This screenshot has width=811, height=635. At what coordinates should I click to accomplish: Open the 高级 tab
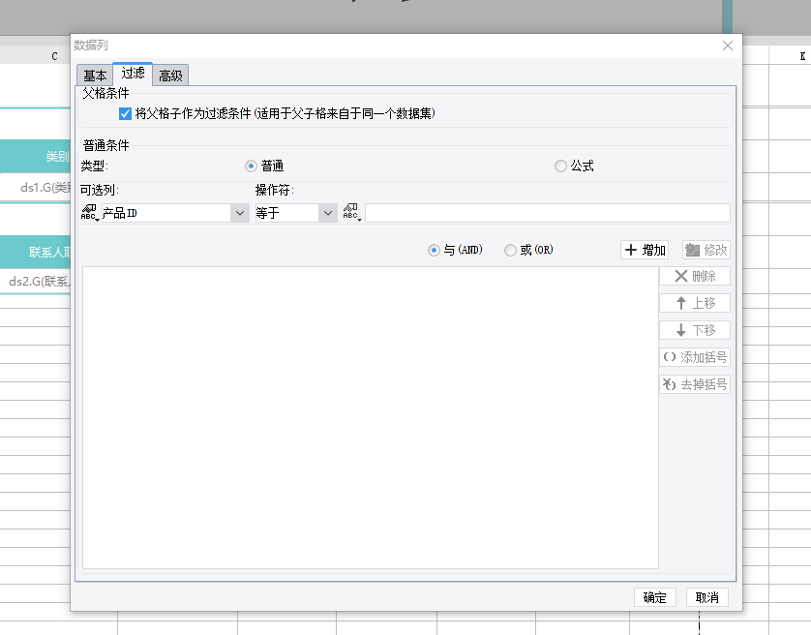(170, 76)
